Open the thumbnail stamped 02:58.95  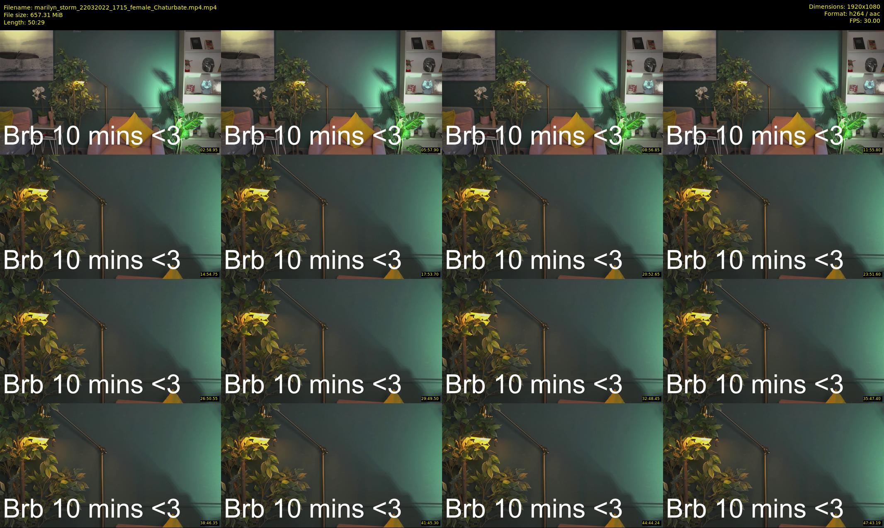[110, 92]
